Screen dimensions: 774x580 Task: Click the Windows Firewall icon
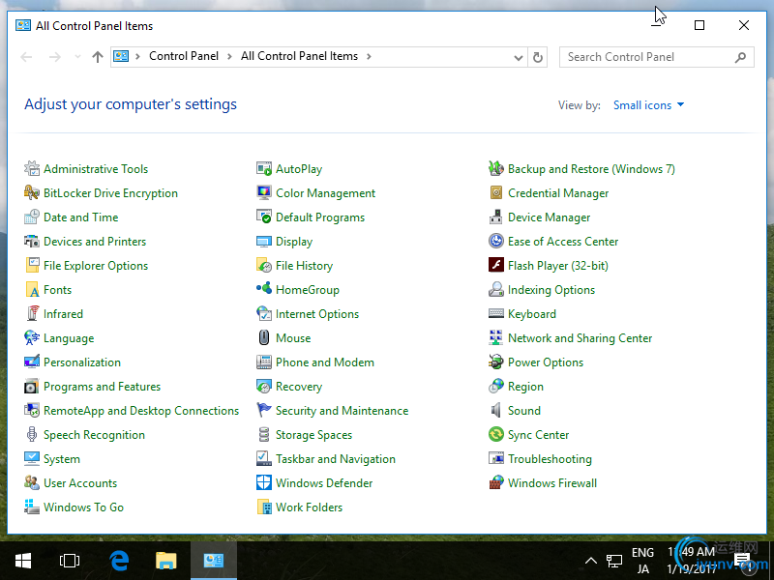tap(496, 482)
